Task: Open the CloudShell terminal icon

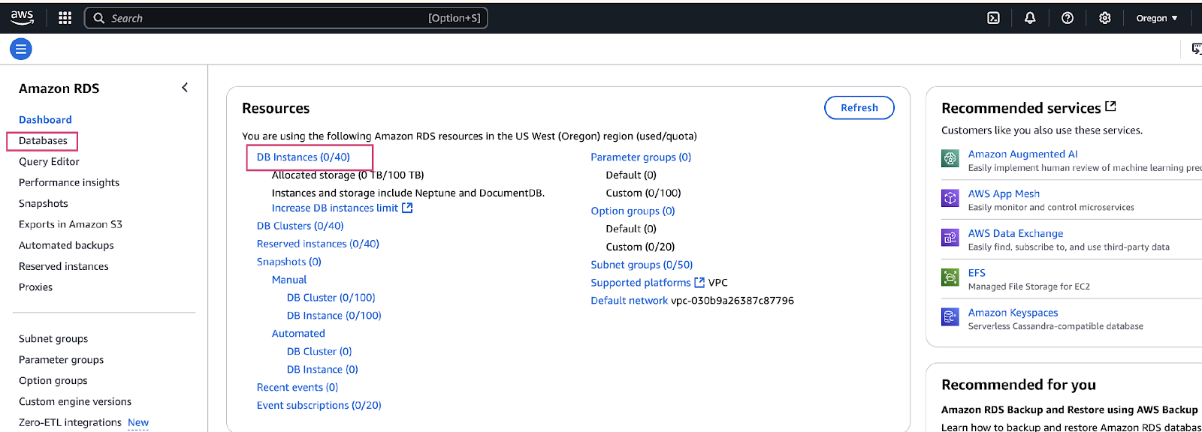Action: tap(993, 18)
